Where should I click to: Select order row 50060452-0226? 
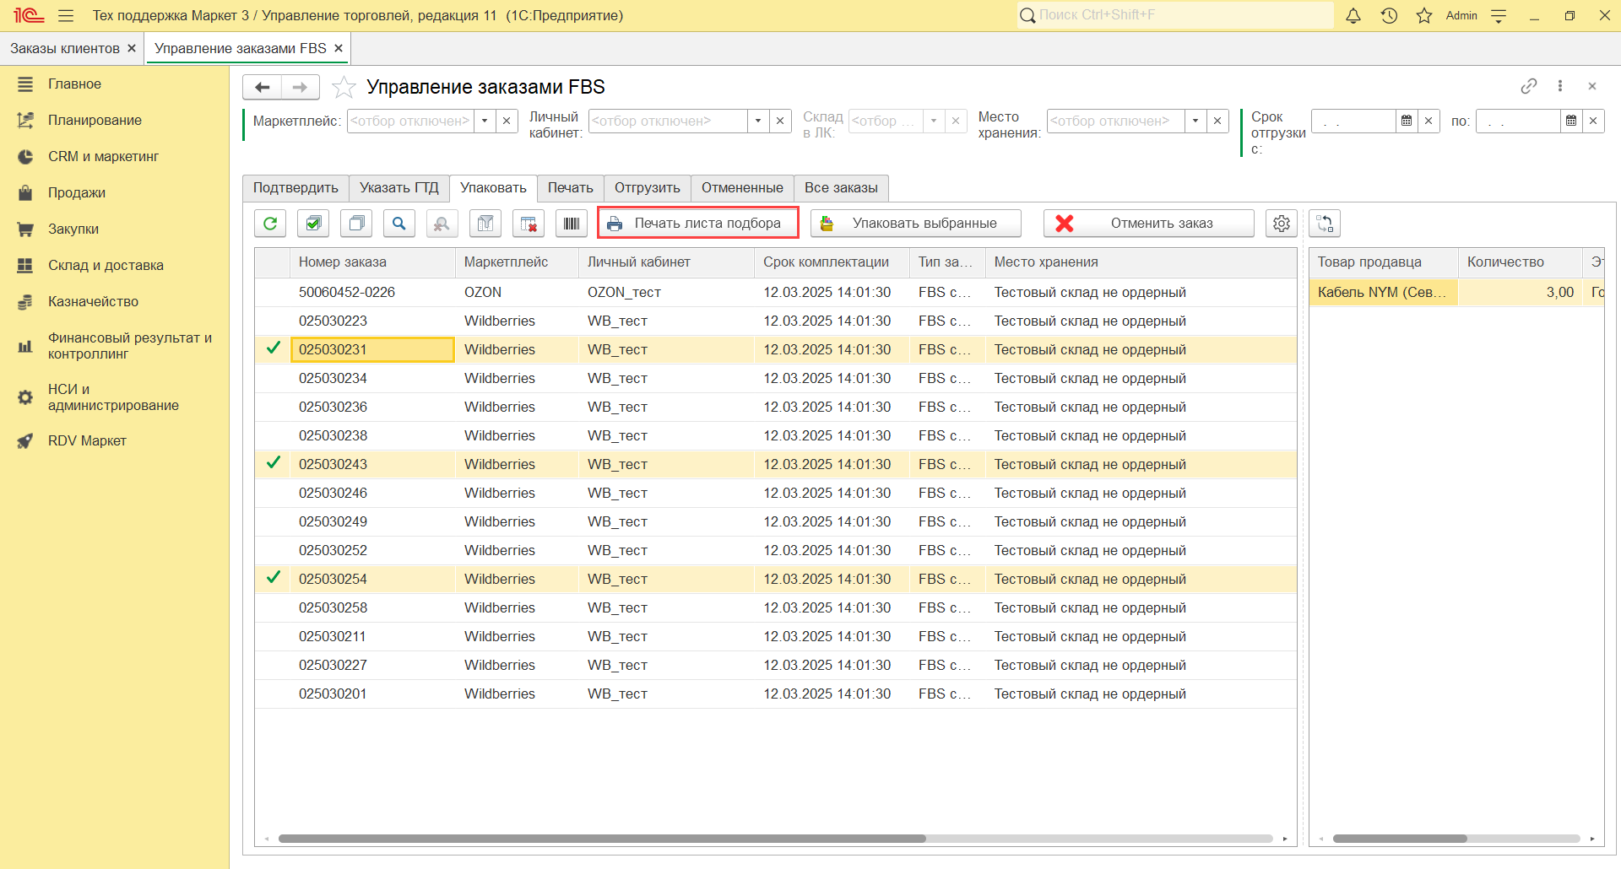click(x=776, y=292)
